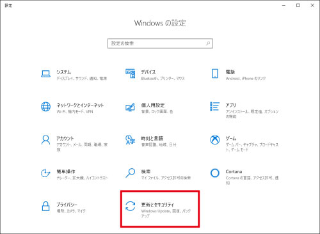Image resolution: width=320 pixels, height=234 pixels.
Task: Minimize the 設定 window
Action: coord(284,6)
